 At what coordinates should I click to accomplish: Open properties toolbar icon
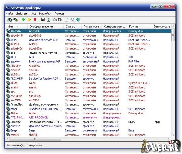coord(60,19)
